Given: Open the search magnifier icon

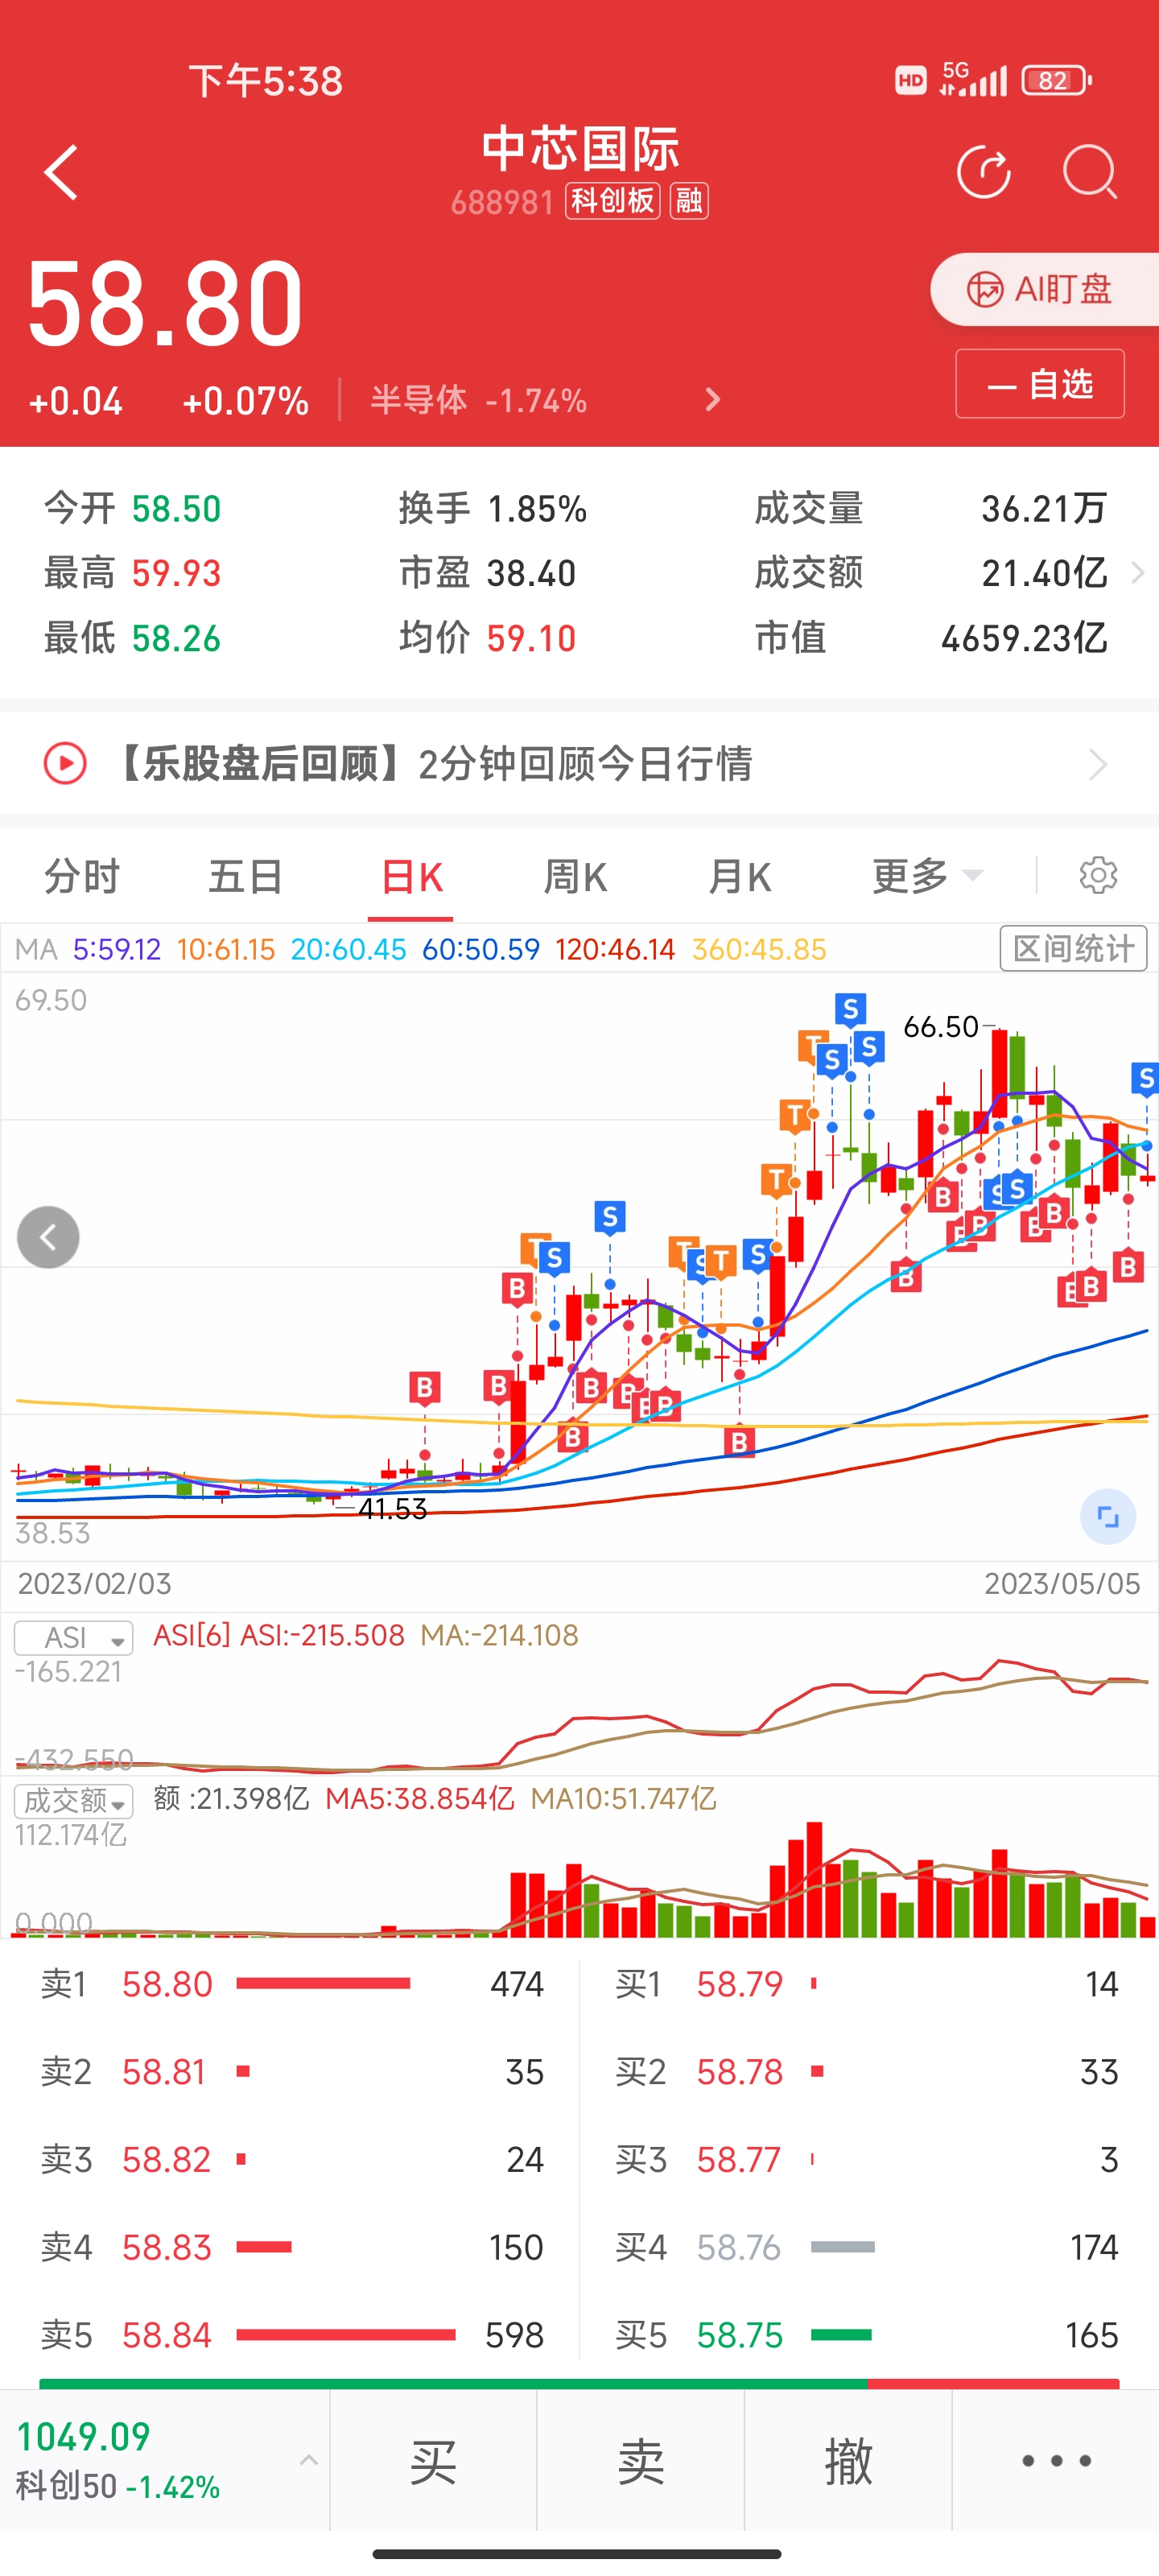Looking at the screenshot, I should [x=1089, y=172].
